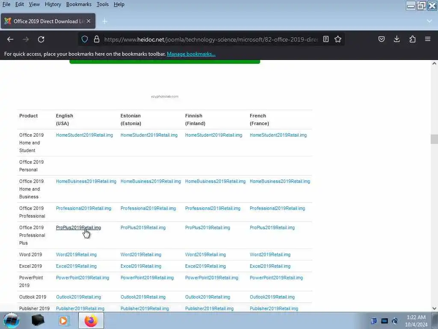
Task: Download English HomeBusiness2019Retail.img
Action: click(86, 182)
